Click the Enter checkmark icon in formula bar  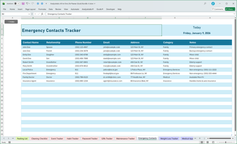coord(39,14)
